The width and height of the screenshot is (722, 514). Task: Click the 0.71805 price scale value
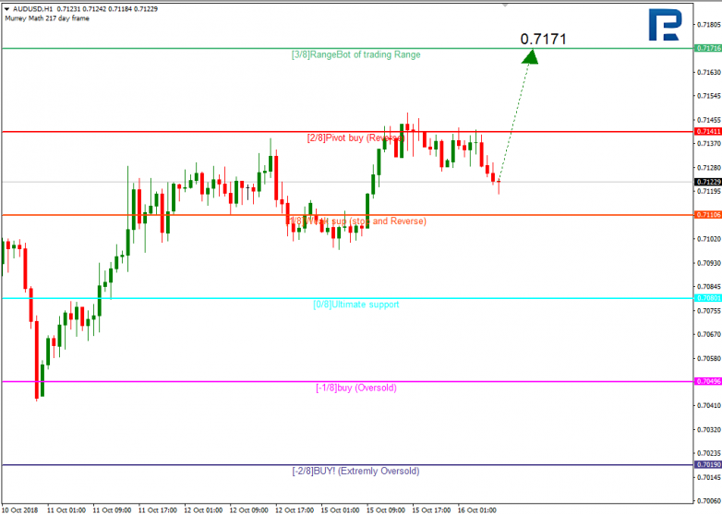pyautogui.click(x=709, y=24)
